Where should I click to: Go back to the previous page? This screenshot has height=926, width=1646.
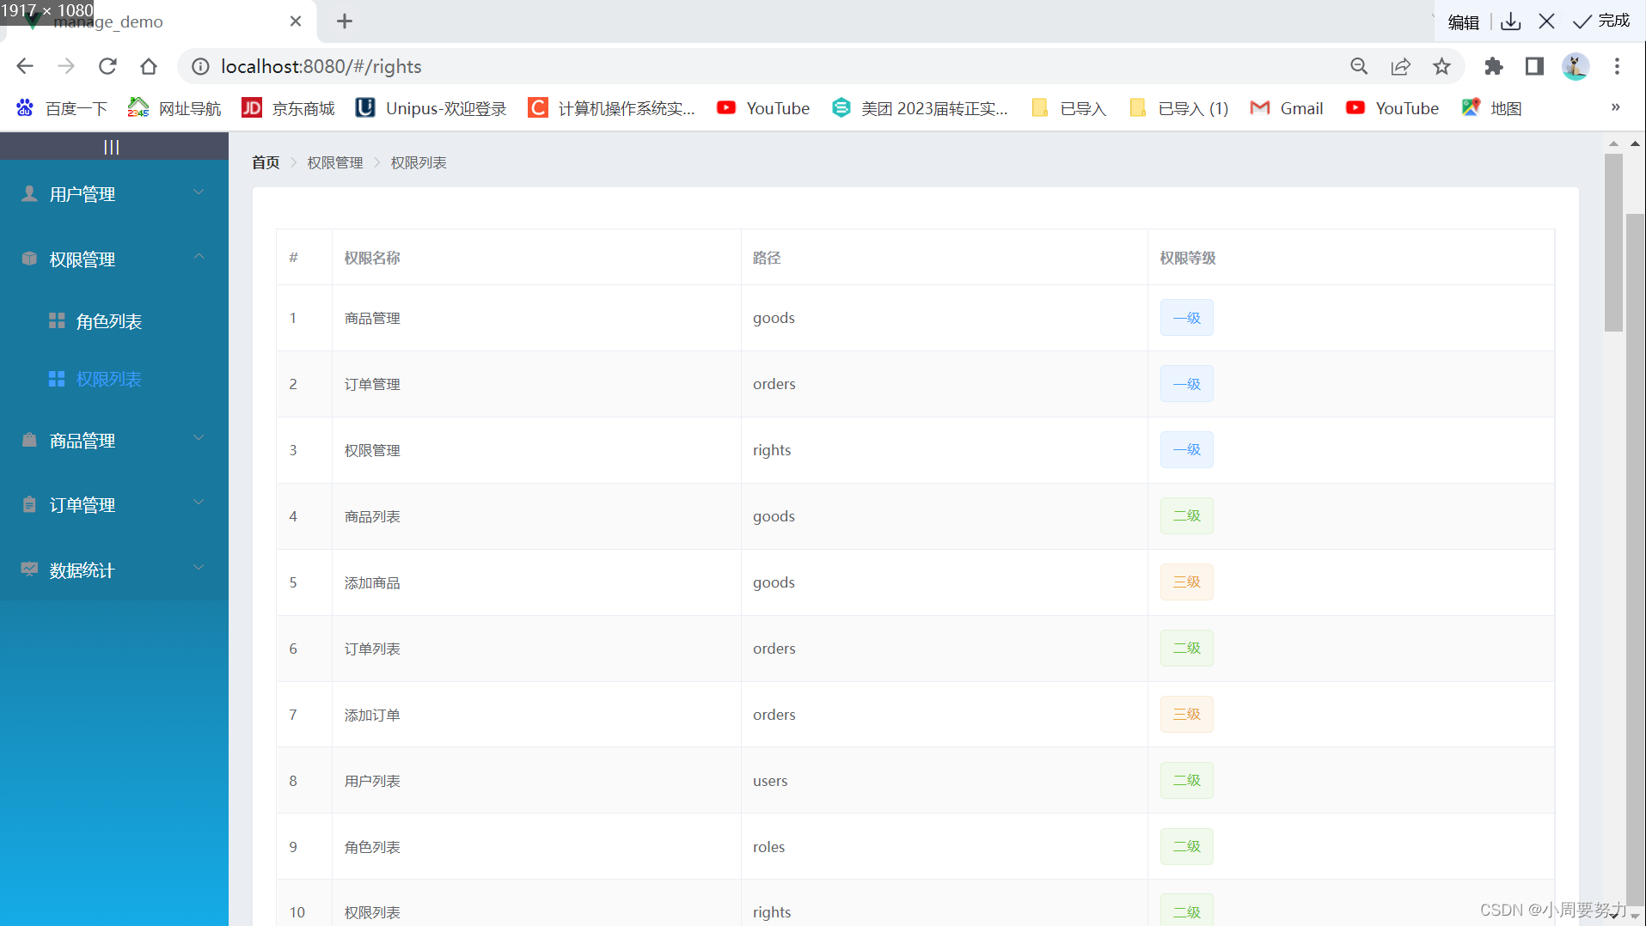[x=25, y=66]
